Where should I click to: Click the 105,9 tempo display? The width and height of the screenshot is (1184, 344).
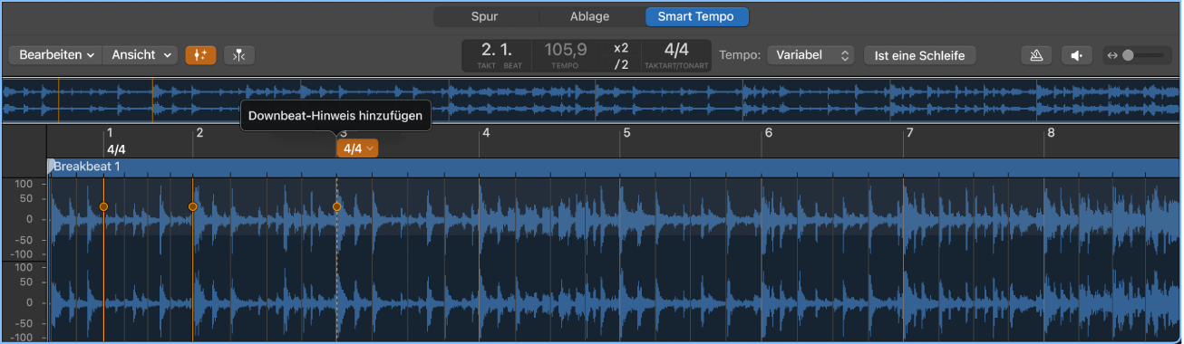[x=565, y=55]
